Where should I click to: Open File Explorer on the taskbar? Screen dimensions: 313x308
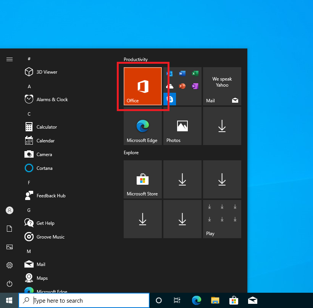click(x=215, y=300)
